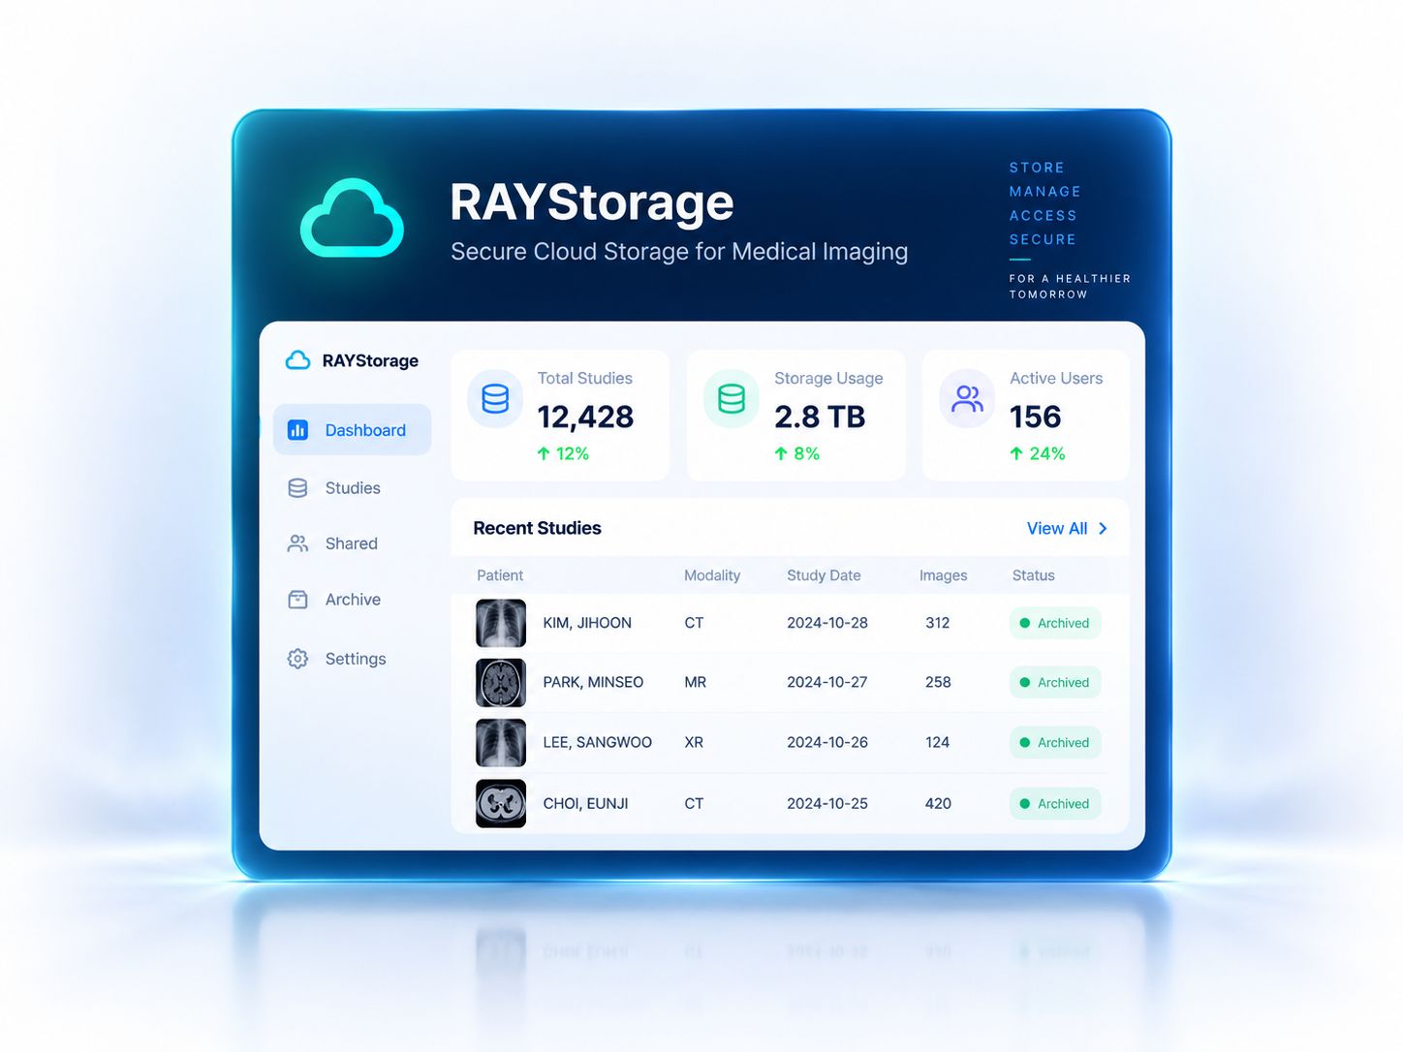Click Archived status badge for PARK, MINSEO
The width and height of the screenshot is (1403, 1052).
[x=1055, y=682]
